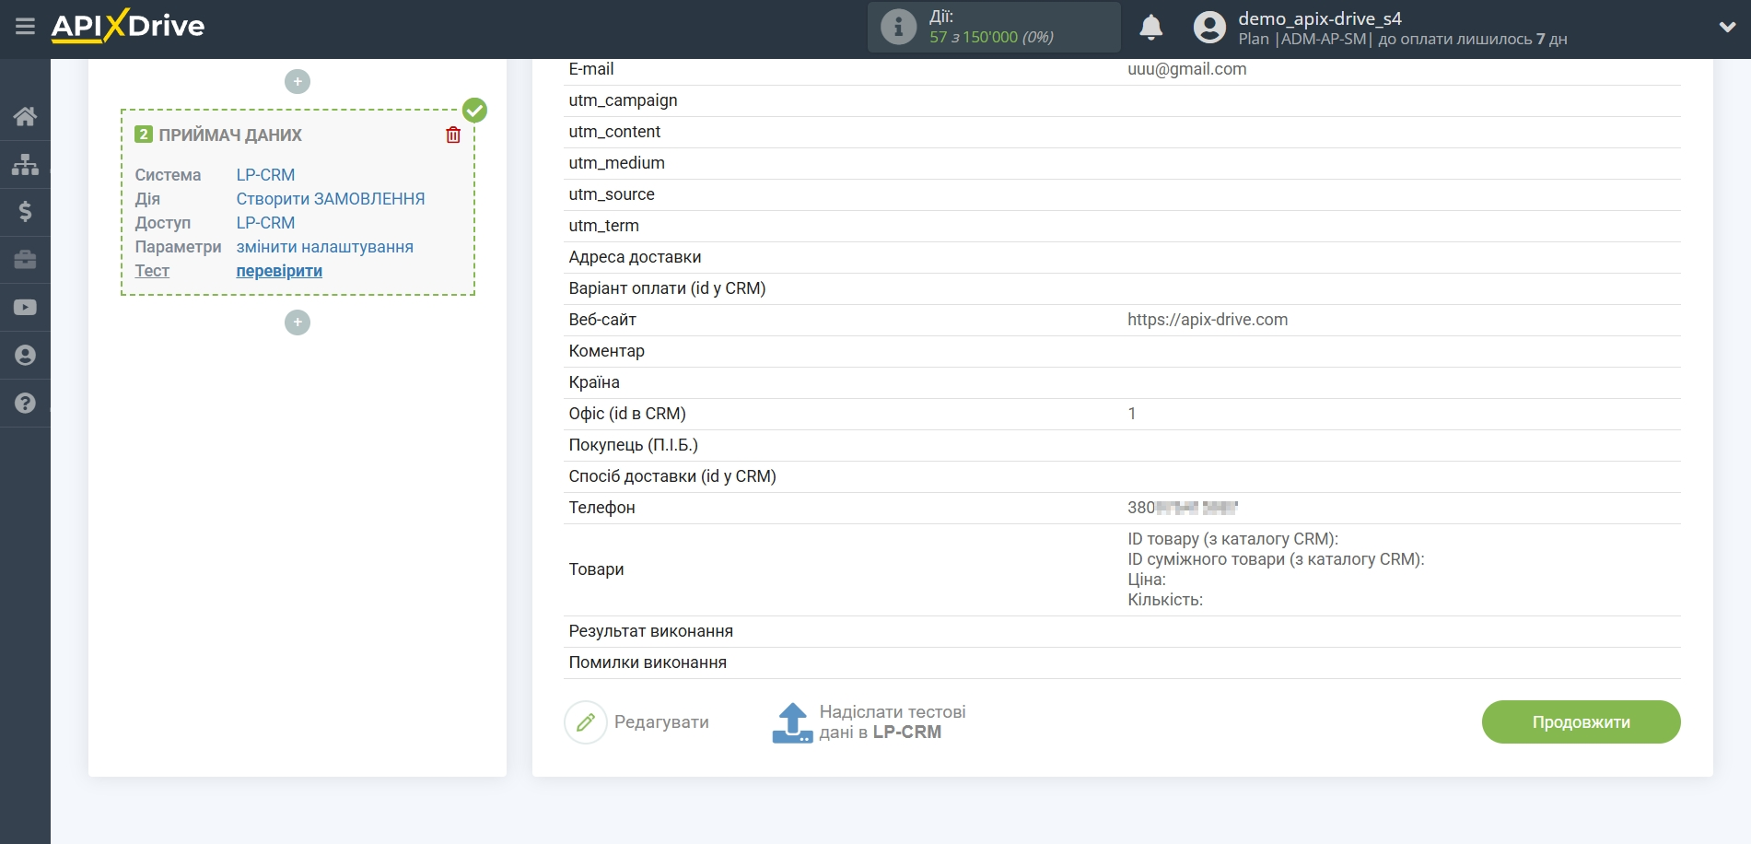Viewport: 1751px width, 844px height.
Task: Click the Спосіб доставки (id у CRM) label
Action: (672, 476)
